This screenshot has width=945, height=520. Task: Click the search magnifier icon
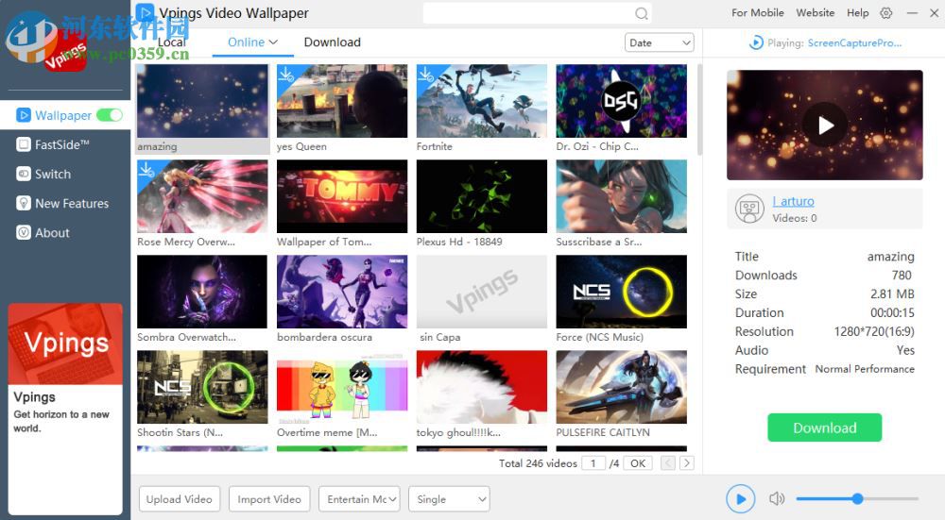642,13
